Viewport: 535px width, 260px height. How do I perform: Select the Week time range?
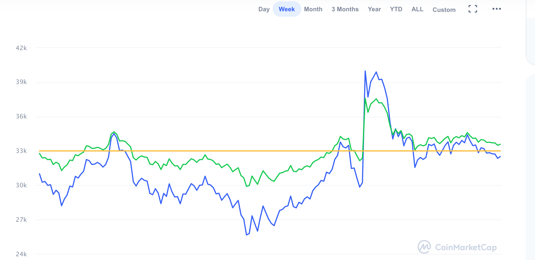tap(287, 9)
